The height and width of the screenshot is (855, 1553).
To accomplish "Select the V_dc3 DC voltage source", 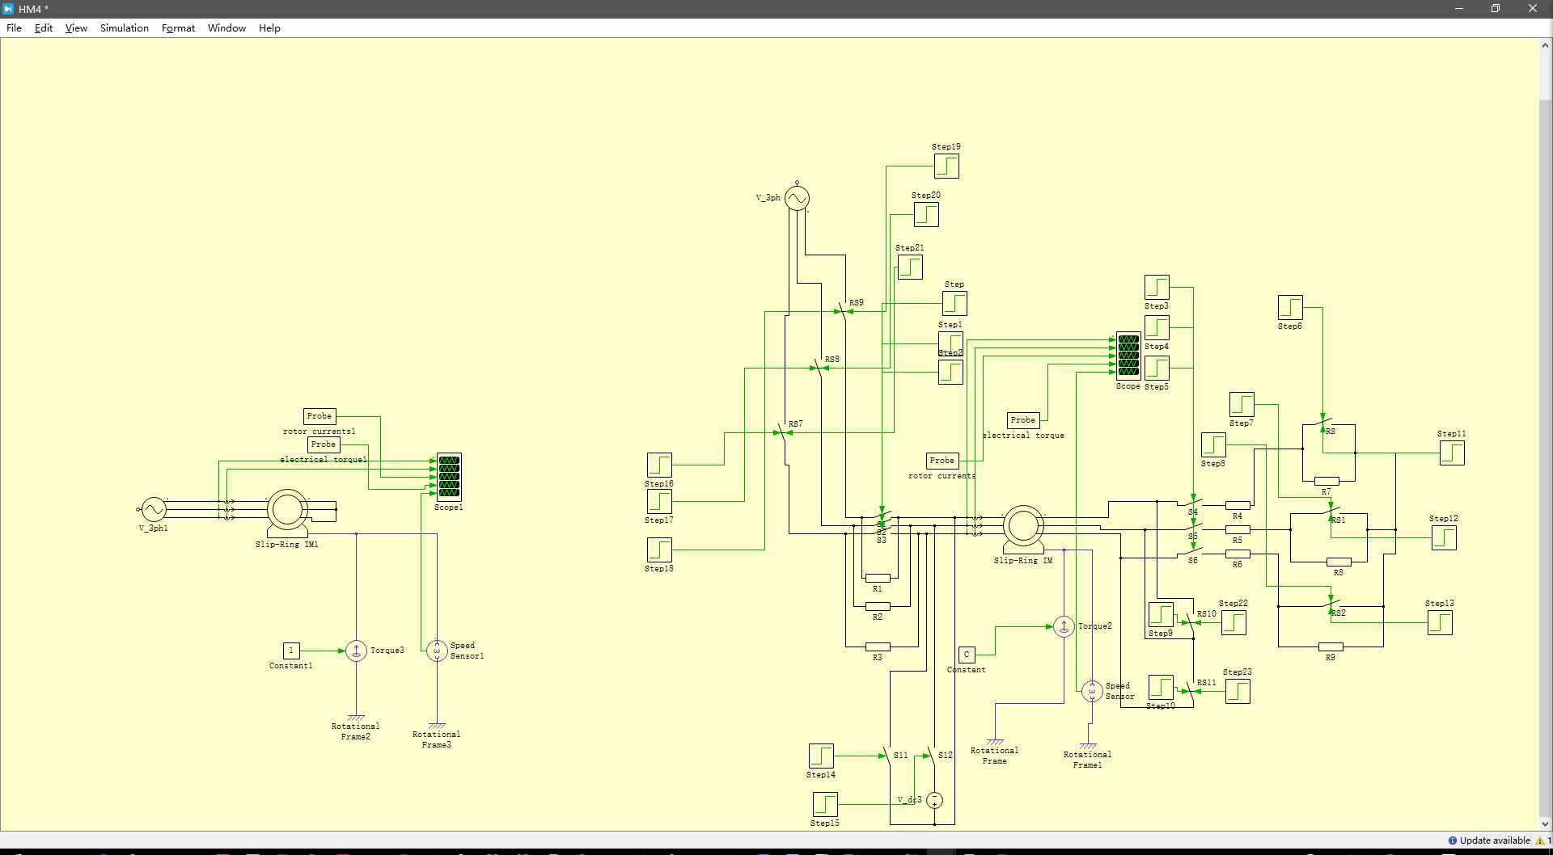I will [934, 800].
